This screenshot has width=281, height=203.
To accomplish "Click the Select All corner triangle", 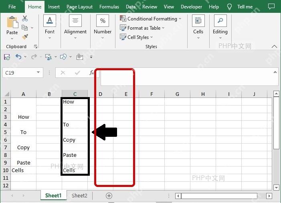I will point(7,94).
